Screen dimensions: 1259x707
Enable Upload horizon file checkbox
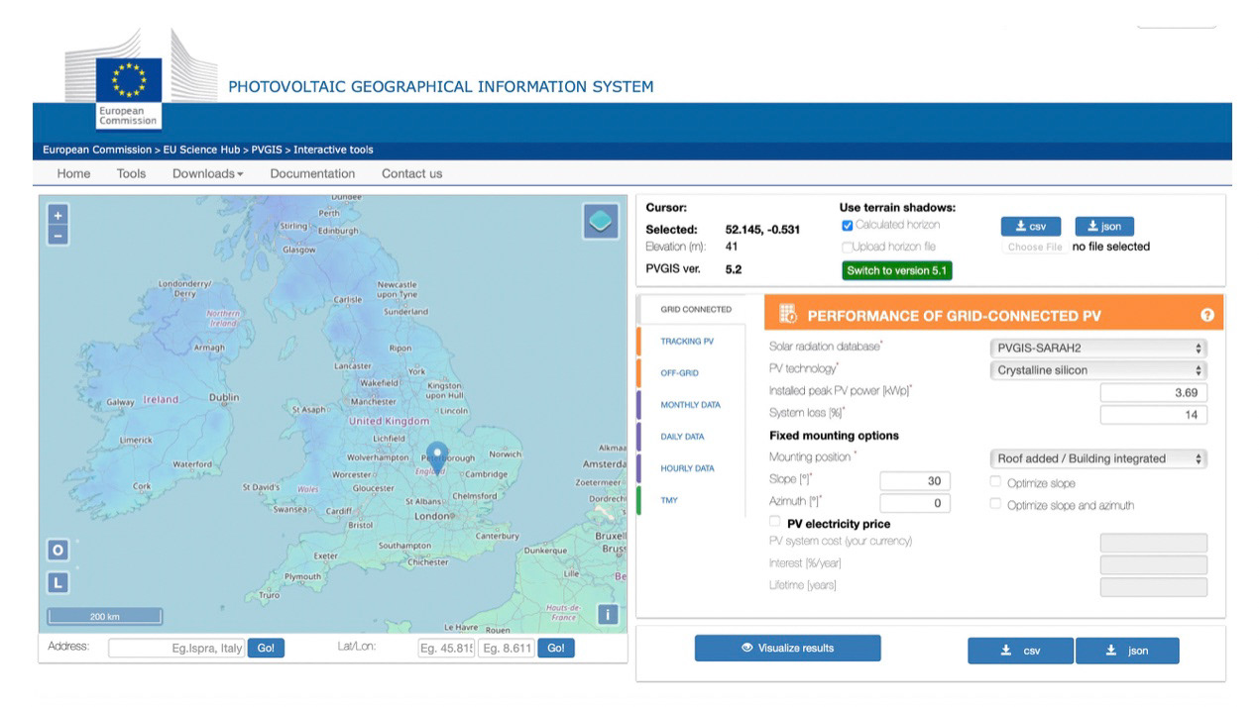[847, 248]
